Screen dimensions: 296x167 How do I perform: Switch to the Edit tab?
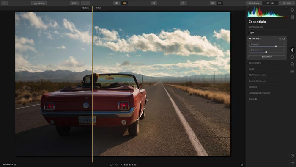pyautogui.click(x=270, y=3)
